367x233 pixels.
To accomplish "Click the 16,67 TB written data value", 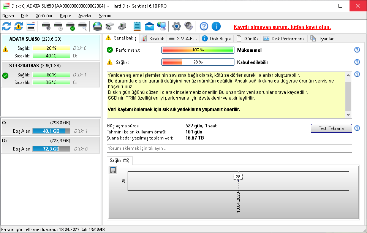I will click(x=195, y=138).
